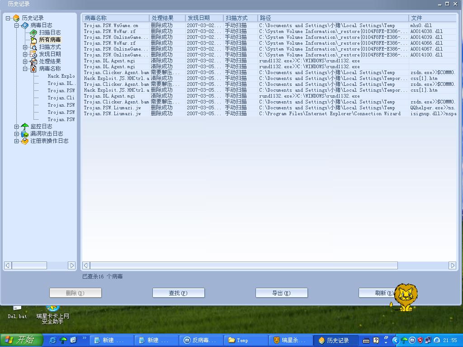Open the Del.bat desktop file

click(17, 313)
